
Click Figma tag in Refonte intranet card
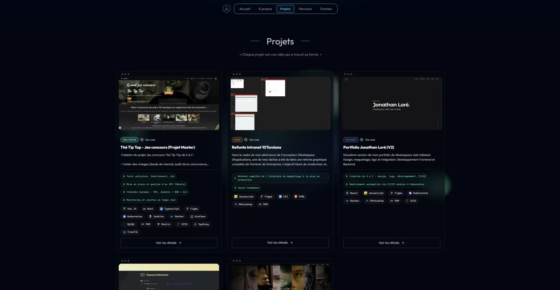coord(266,197)
